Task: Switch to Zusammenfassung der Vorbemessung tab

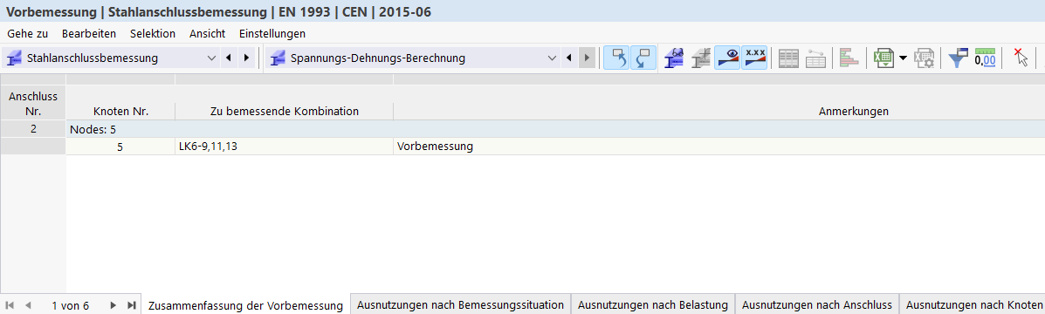Action: pos(246,305)
